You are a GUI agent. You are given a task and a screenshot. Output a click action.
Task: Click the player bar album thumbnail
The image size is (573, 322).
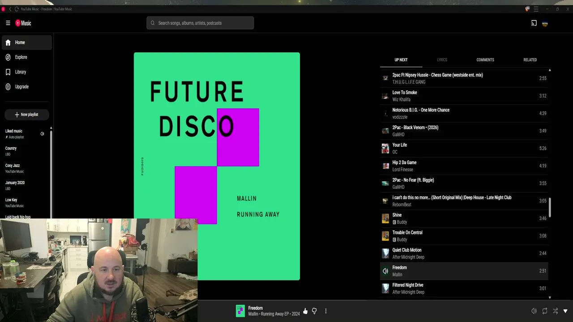click(240, 311)
